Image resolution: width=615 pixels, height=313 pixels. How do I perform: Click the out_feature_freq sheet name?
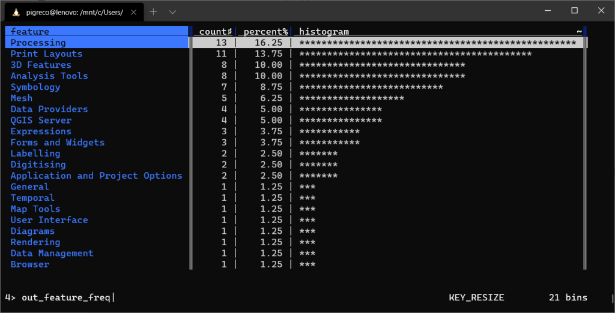(x=65, y=297)
